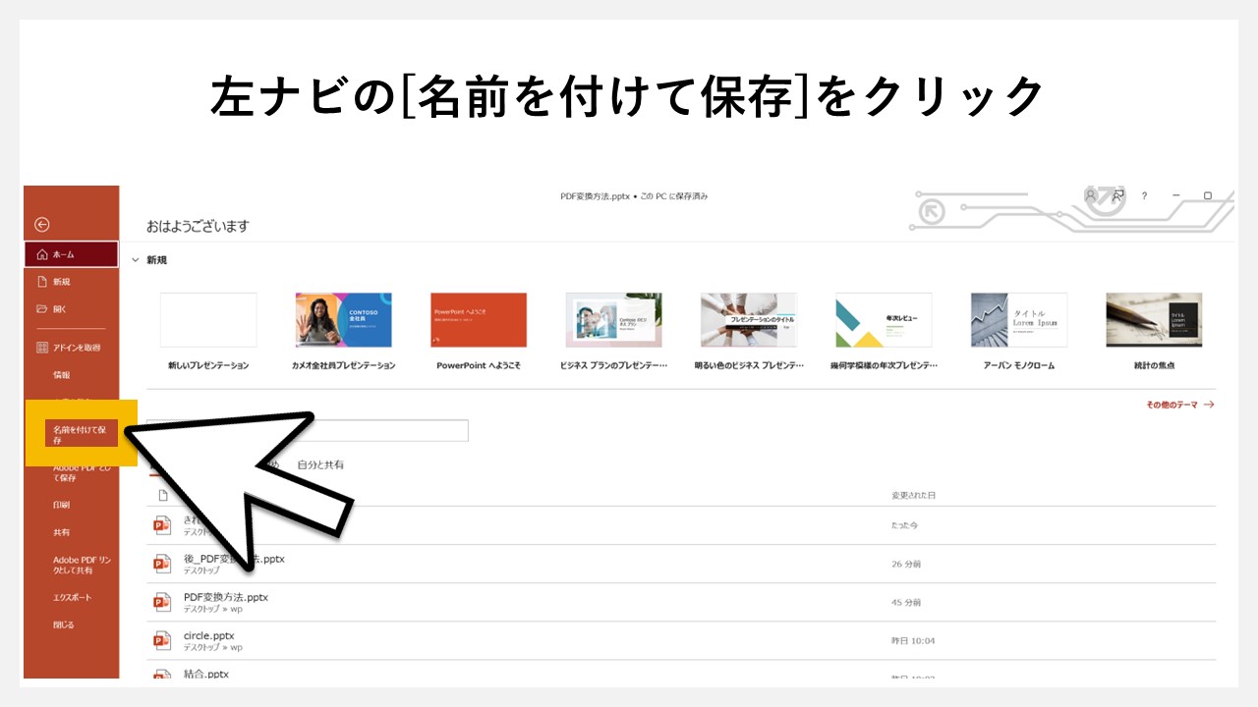Screen dimensions: 1258x707
Task: Open the 新しいプレゼンテーション blank template
Action: (208, 319)
